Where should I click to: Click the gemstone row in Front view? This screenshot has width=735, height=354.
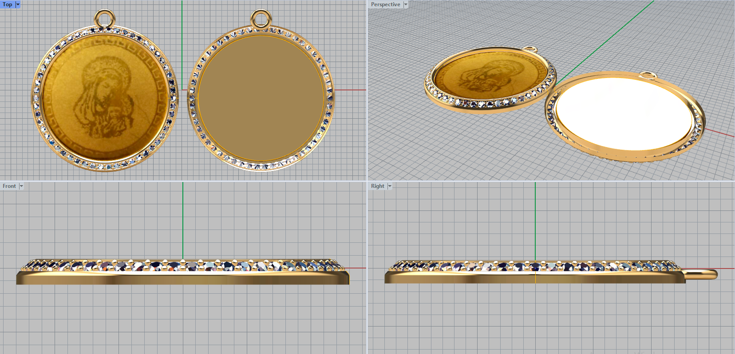[183, 265]
